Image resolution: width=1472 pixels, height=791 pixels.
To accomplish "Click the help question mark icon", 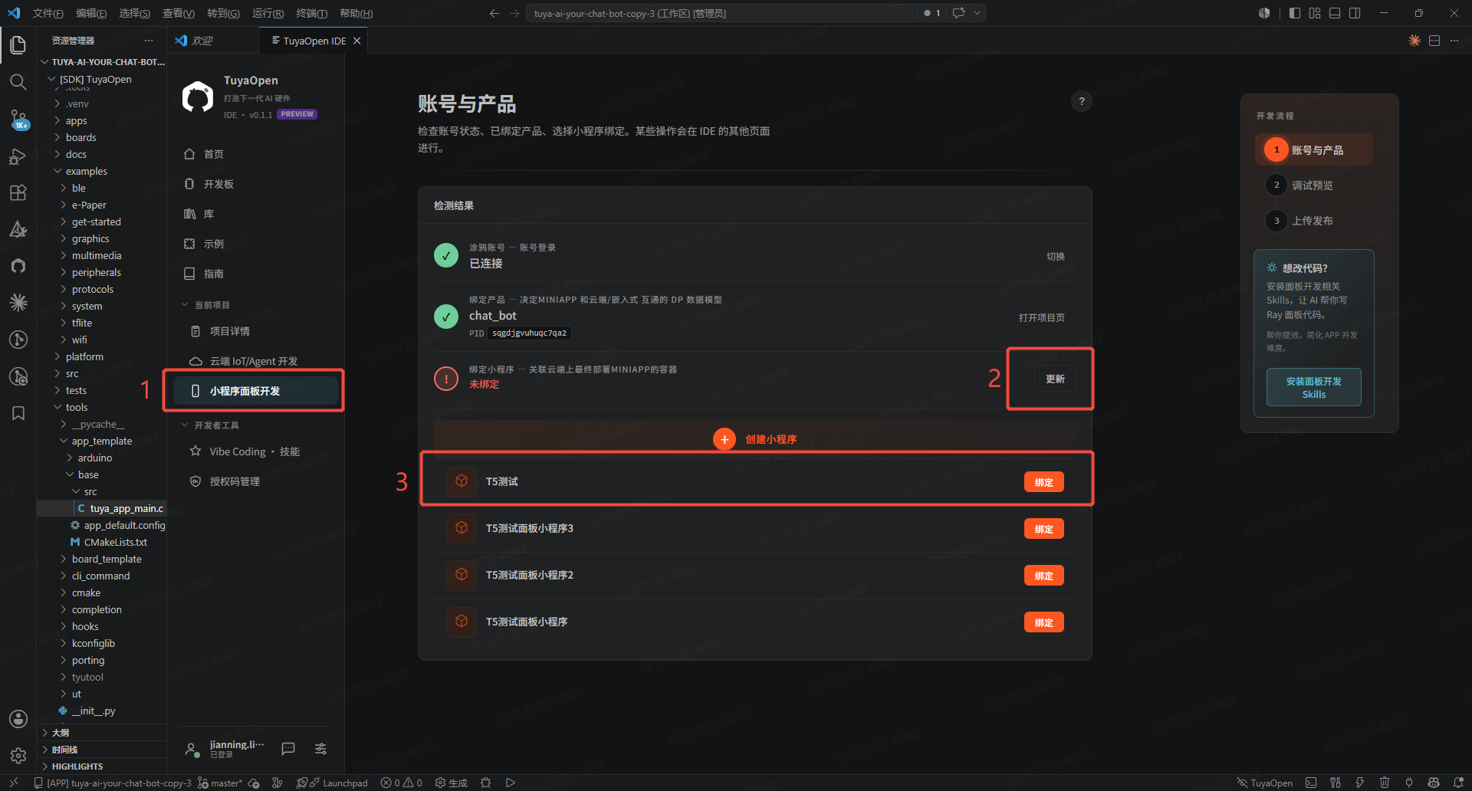I will (x=1082, y=101).
